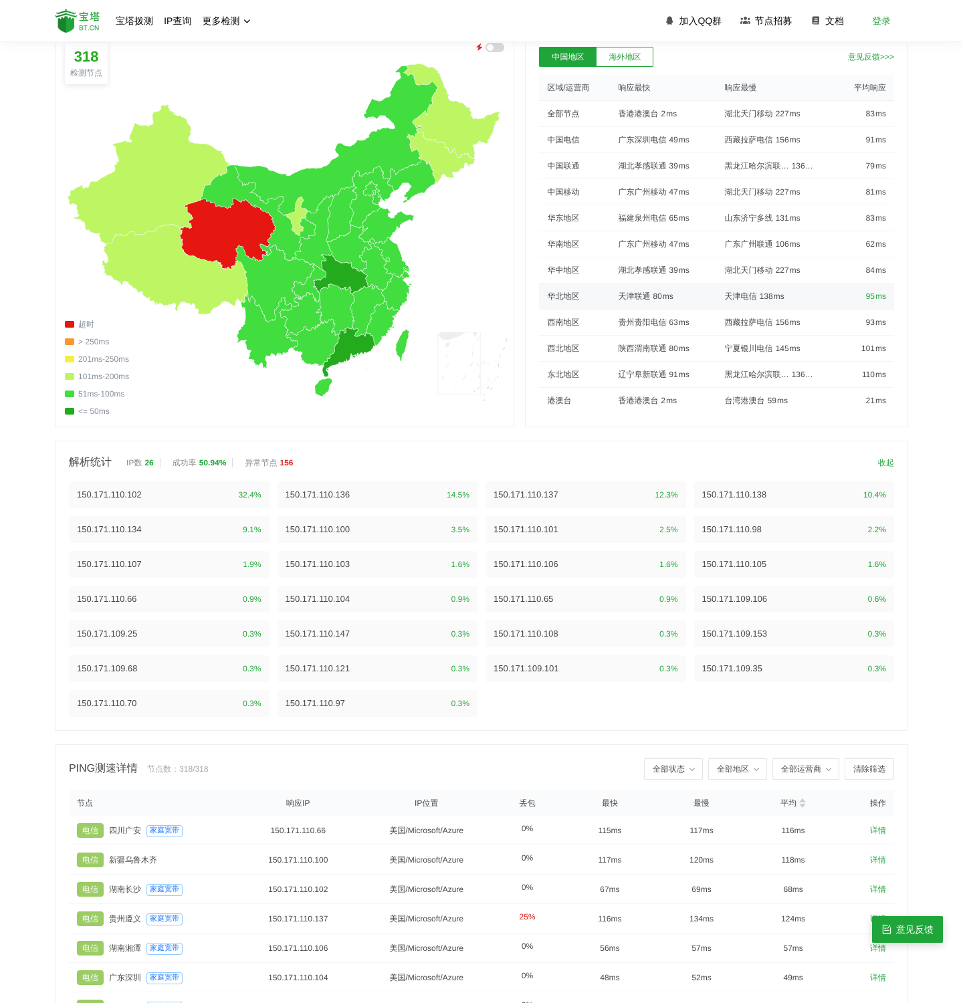Viewport: 963px width, 1003px height.
Task: Click the dark green <= 50ms legend swatch
Action: click(70, 411)
